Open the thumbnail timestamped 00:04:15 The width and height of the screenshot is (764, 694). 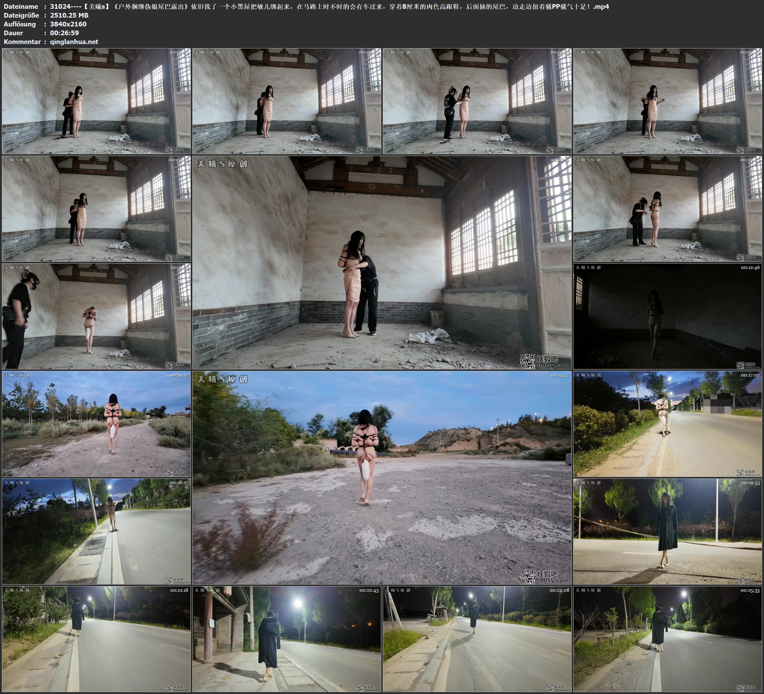477,101
